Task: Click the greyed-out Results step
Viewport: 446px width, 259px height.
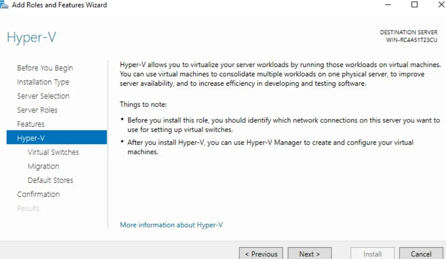Action: (28, 208)
